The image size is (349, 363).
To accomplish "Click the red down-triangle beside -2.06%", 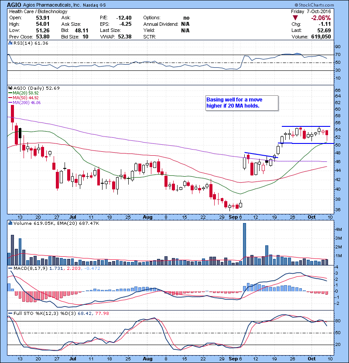I will (295, 18).
